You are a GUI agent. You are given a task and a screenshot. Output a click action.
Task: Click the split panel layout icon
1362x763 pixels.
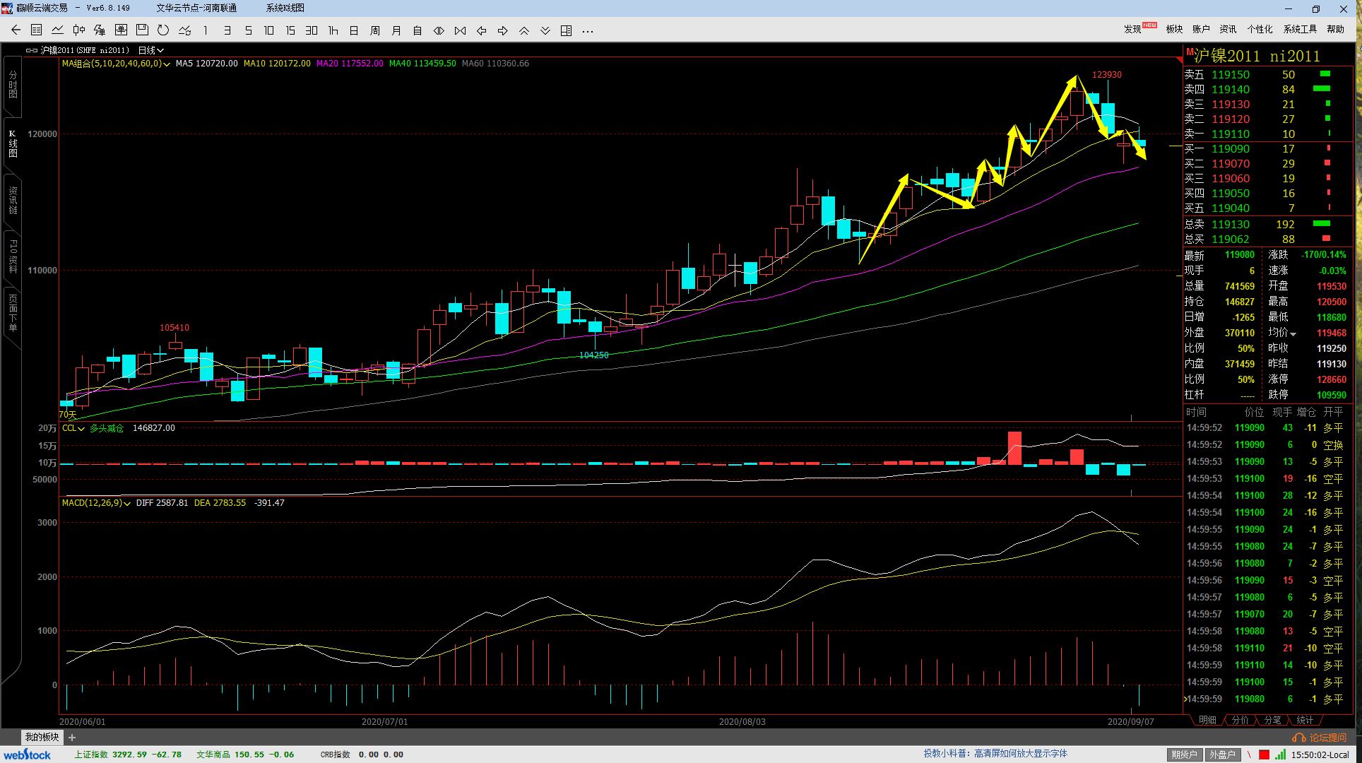click(x=566, y=30)
